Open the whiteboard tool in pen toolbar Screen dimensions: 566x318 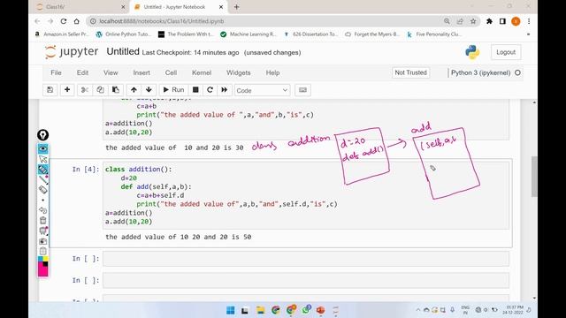(43, 231)
